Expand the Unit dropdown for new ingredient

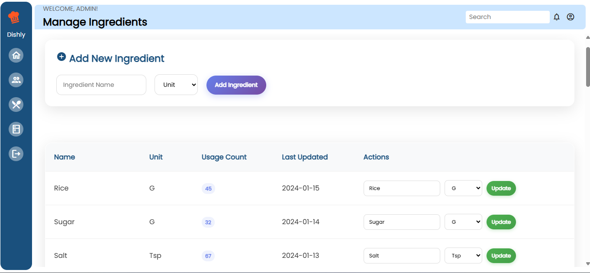pyautogui.click(x=176, y=85)
